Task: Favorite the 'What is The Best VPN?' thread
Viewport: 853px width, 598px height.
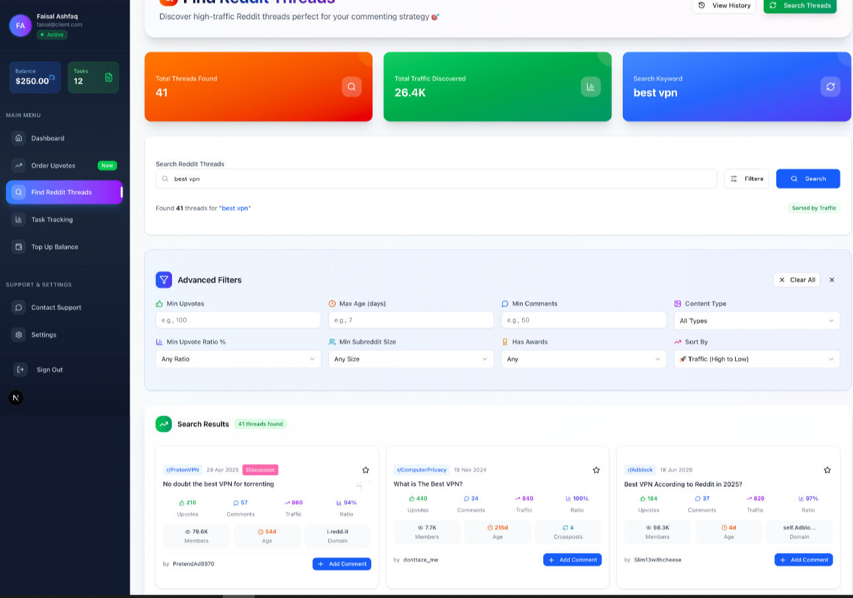Action: (x=596, y=470)
